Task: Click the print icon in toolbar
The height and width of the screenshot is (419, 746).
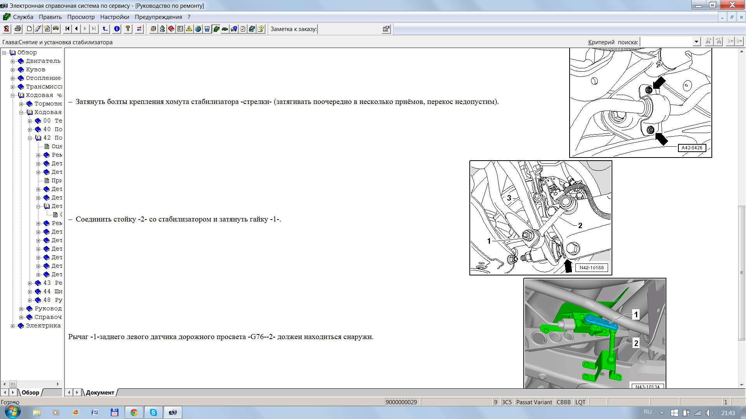Action: (17, 29)
